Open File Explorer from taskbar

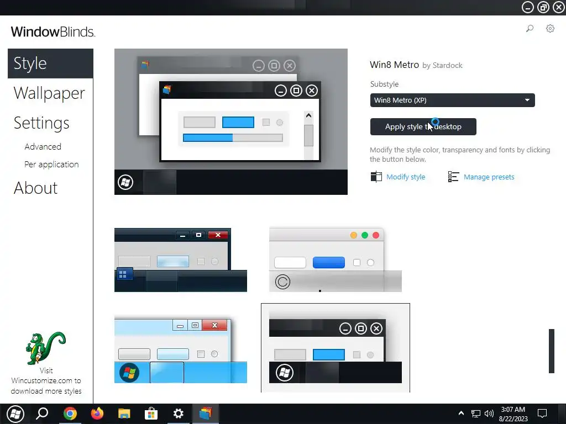pos(124,414)
